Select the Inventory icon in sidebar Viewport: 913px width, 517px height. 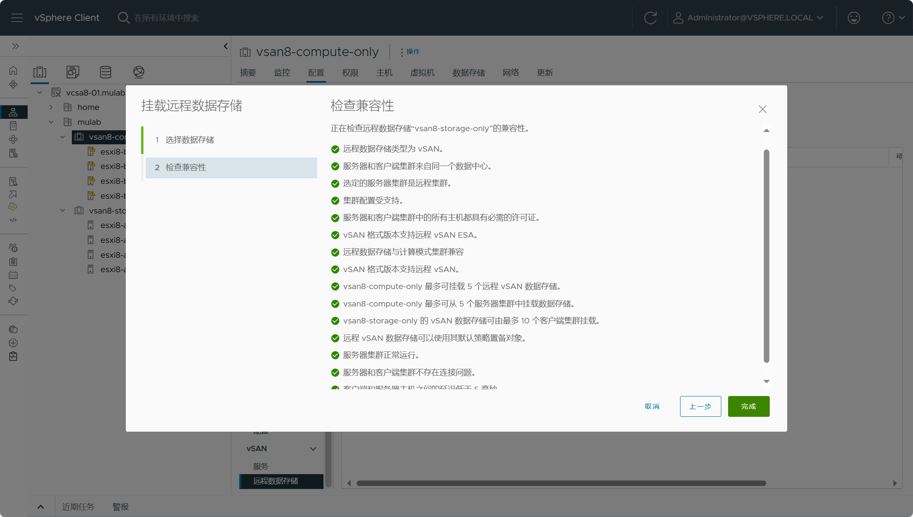(13, 112)
